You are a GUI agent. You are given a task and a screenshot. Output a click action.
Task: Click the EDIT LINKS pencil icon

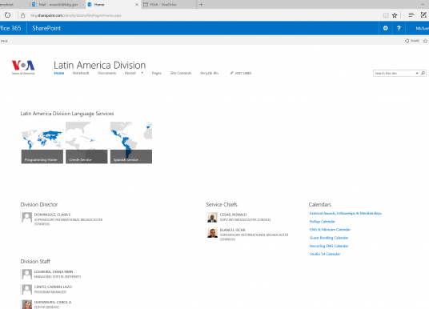(231, 73)
